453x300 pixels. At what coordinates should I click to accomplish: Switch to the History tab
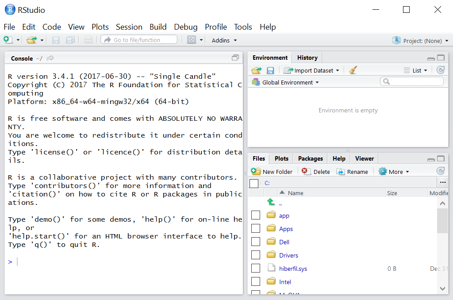307,58
